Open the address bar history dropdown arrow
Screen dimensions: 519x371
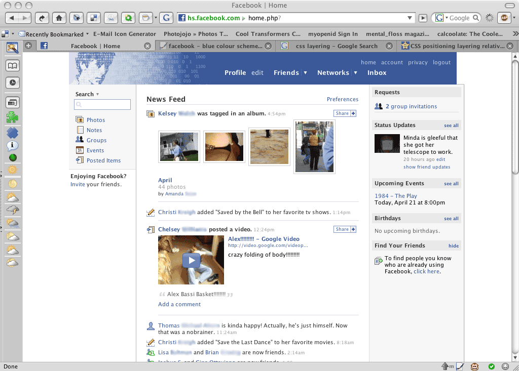[x=410, y=18]
